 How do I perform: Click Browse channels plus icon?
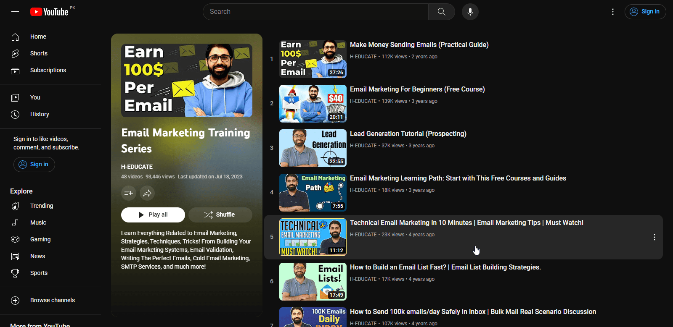pos(15,300)
